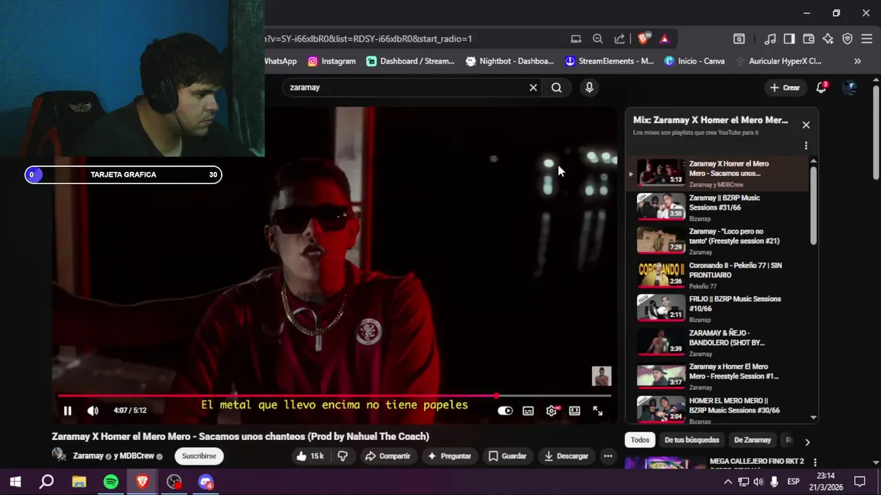Image resolution: width=881 pixels, height=495 pixels.
Task: Play Zaramay Loco pero no tanto freestyle
Action: click(x=716, y=241)
